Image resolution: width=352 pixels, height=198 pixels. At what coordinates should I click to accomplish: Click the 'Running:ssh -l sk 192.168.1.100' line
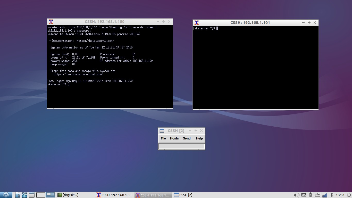pyautogui.click(x=102, y=27)
